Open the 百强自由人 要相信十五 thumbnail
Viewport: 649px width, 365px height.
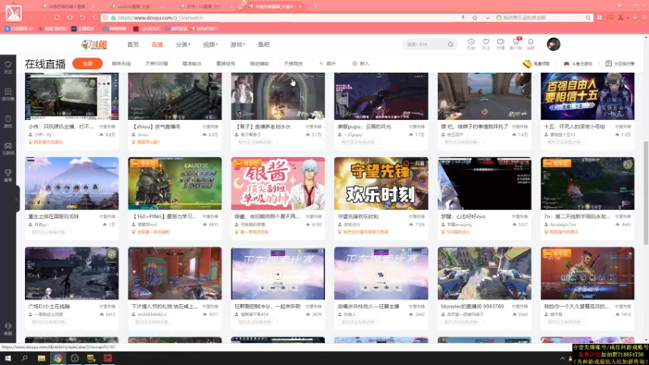(x=587, y=97)
